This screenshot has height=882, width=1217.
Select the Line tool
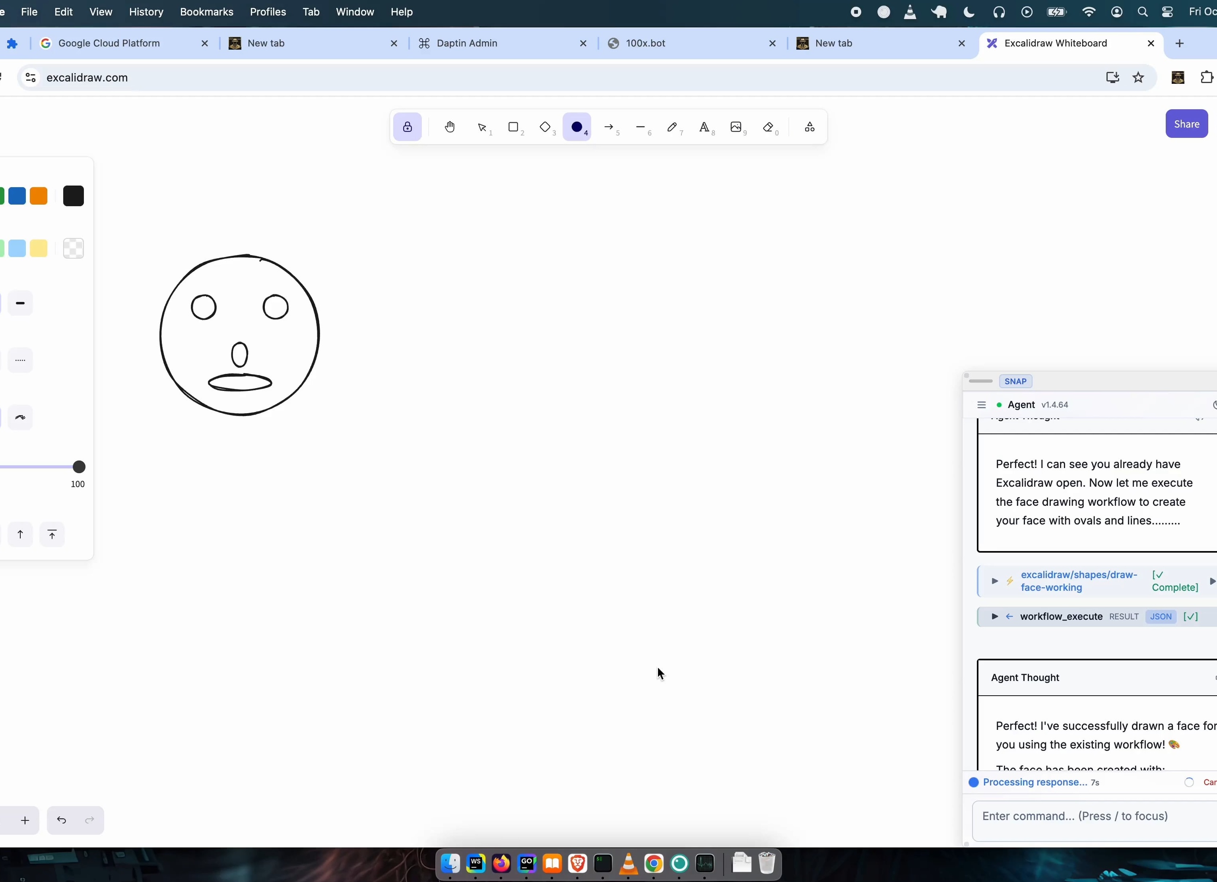click(641, 127)
